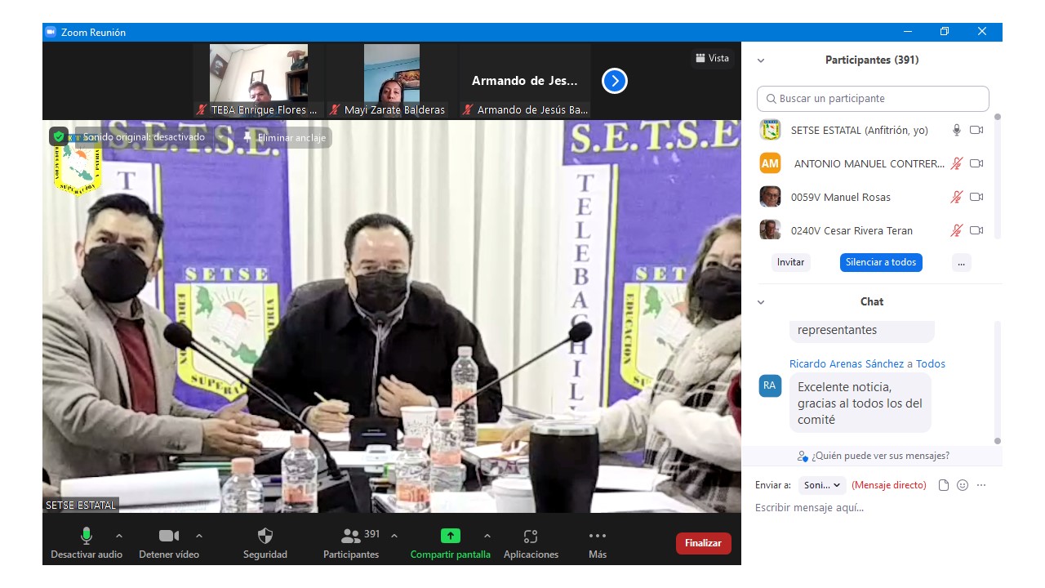Click the Silenciar a todos button
Image resolution: width=1045 pixels, height=588 pixels.
[881, 263]
